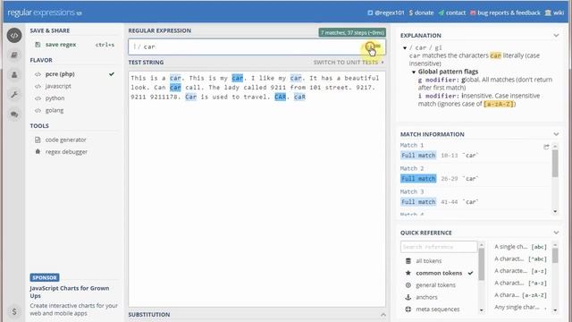
Task: Collapse the Explanation panel chevron
Action: [556, 36]
